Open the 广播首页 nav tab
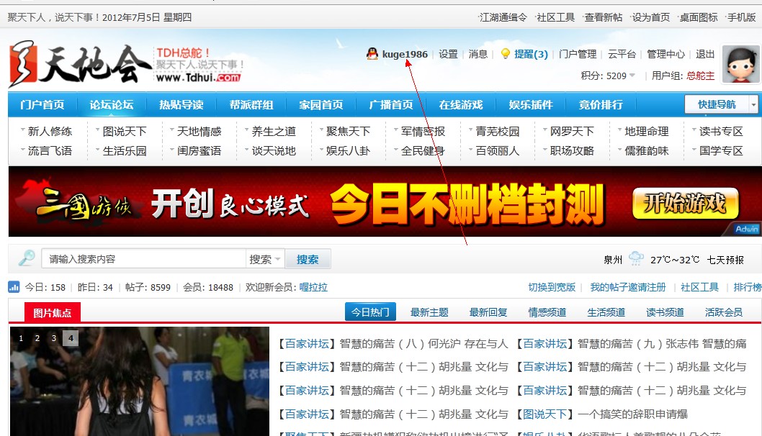This screenshot has width=762, height=436. pyautogui.click(x=390, y=104)
